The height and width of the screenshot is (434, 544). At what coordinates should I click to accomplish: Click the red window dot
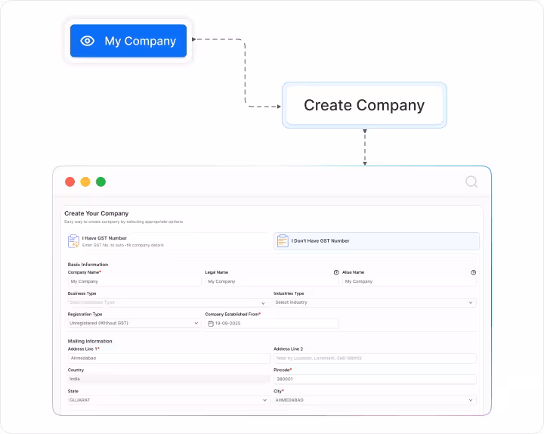tap(70, 181)
